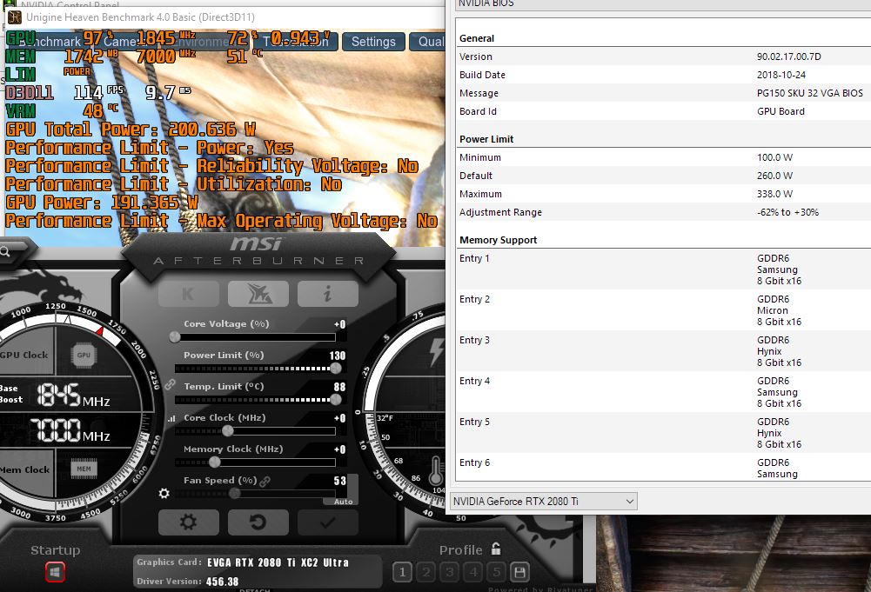Click the Power Limit Maximum 338.0 W

[x=775, y=194]
